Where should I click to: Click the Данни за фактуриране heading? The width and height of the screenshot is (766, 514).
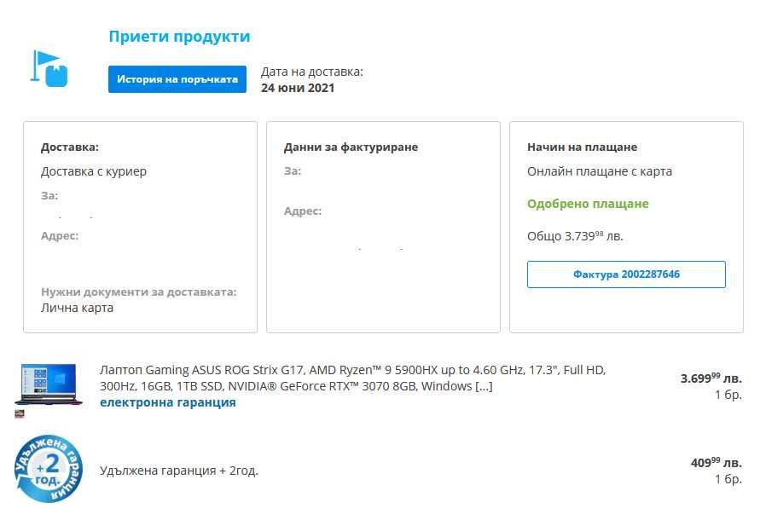[x=351, y=147]
